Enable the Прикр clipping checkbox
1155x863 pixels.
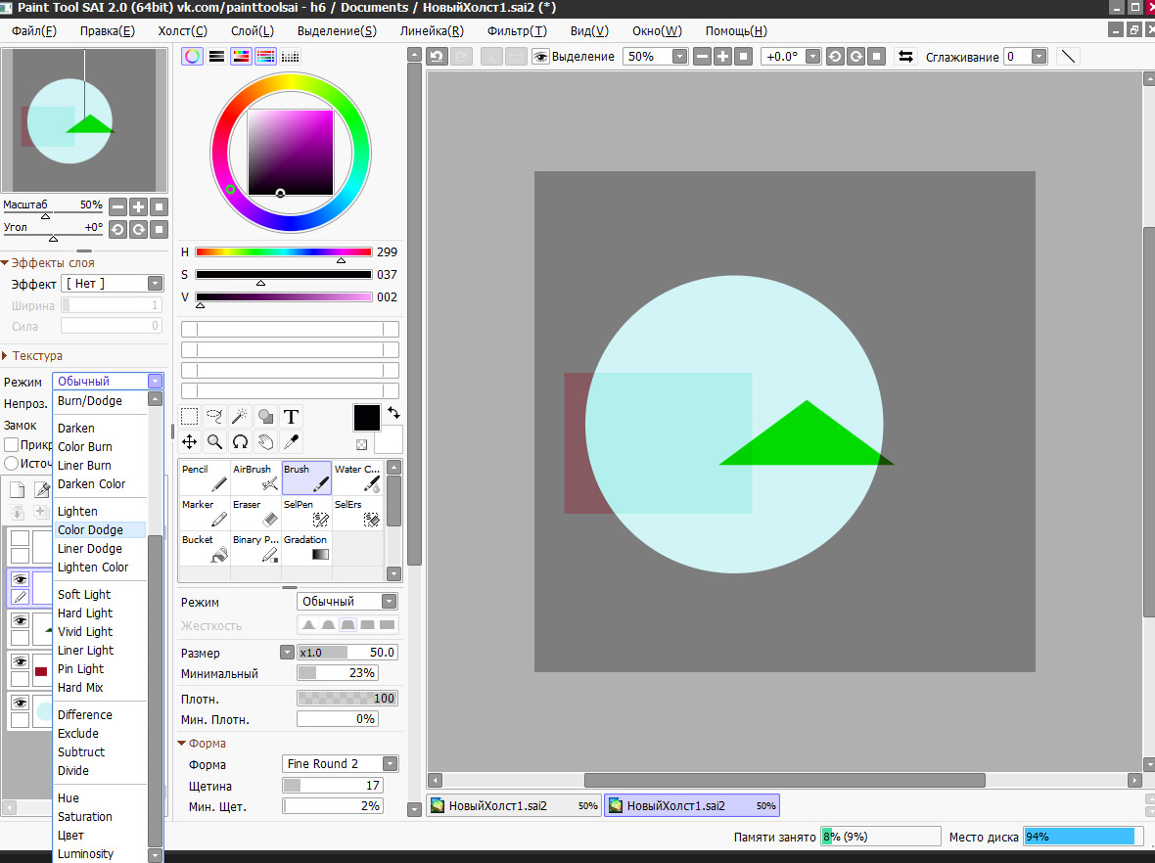click(x=11, y=445)
